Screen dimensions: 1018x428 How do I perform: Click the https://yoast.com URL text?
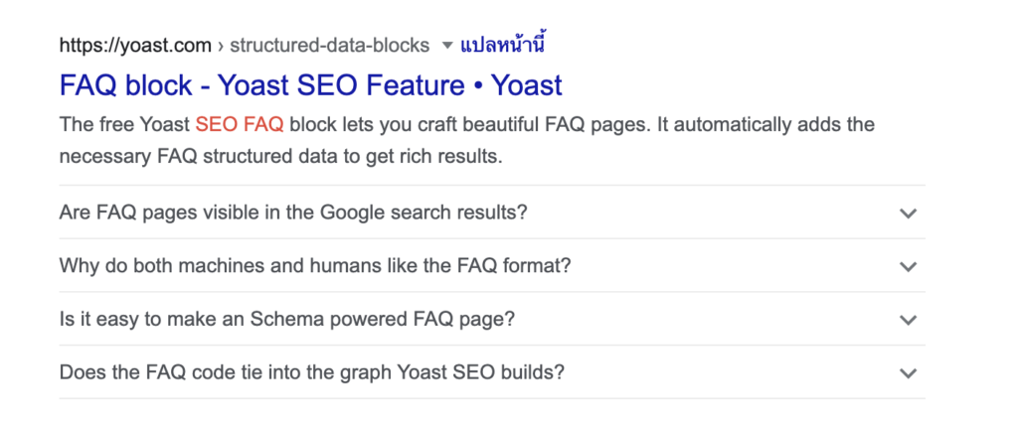(135, 45)
